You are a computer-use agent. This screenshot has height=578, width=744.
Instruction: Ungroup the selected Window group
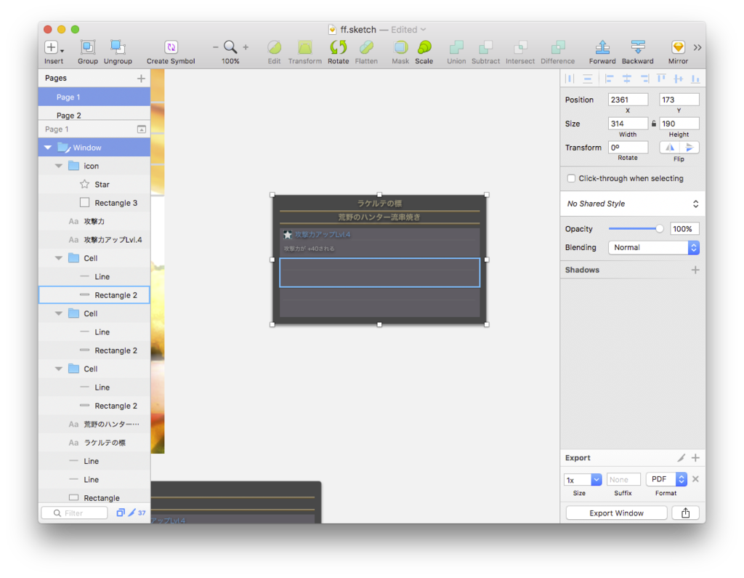click(x=118, y=52)
